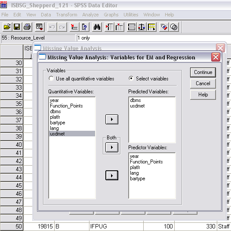The image size is (231, 231).
Task: Open the Help menu in menu bar
Action: click(x=169, y=15)
